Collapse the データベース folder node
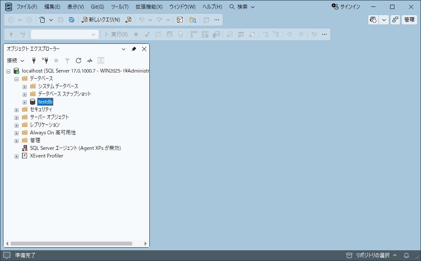Screen dimensions: 421x261 (16, 79)
